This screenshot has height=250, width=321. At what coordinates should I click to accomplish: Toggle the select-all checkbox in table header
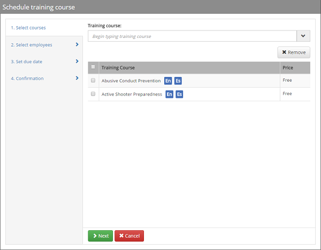pyautogui.click(x=93, y=67)
